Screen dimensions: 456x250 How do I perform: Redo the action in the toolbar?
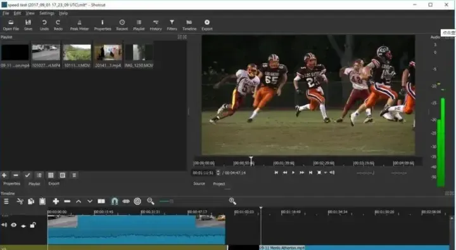tap(58, 25)
